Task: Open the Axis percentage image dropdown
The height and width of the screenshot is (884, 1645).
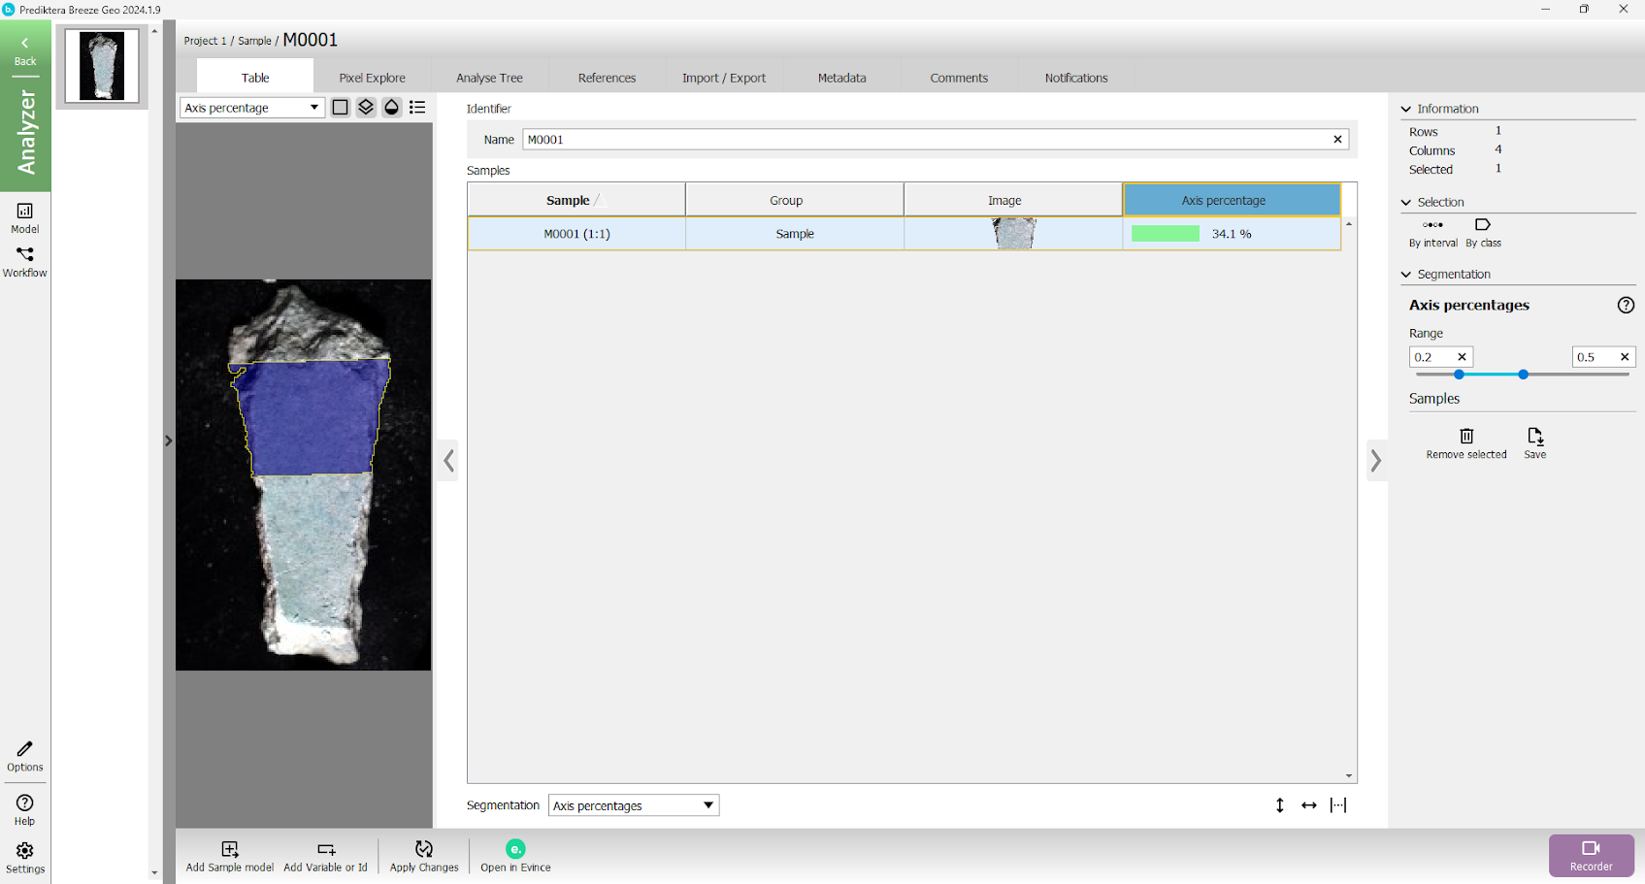Action: tap(251, 108)
